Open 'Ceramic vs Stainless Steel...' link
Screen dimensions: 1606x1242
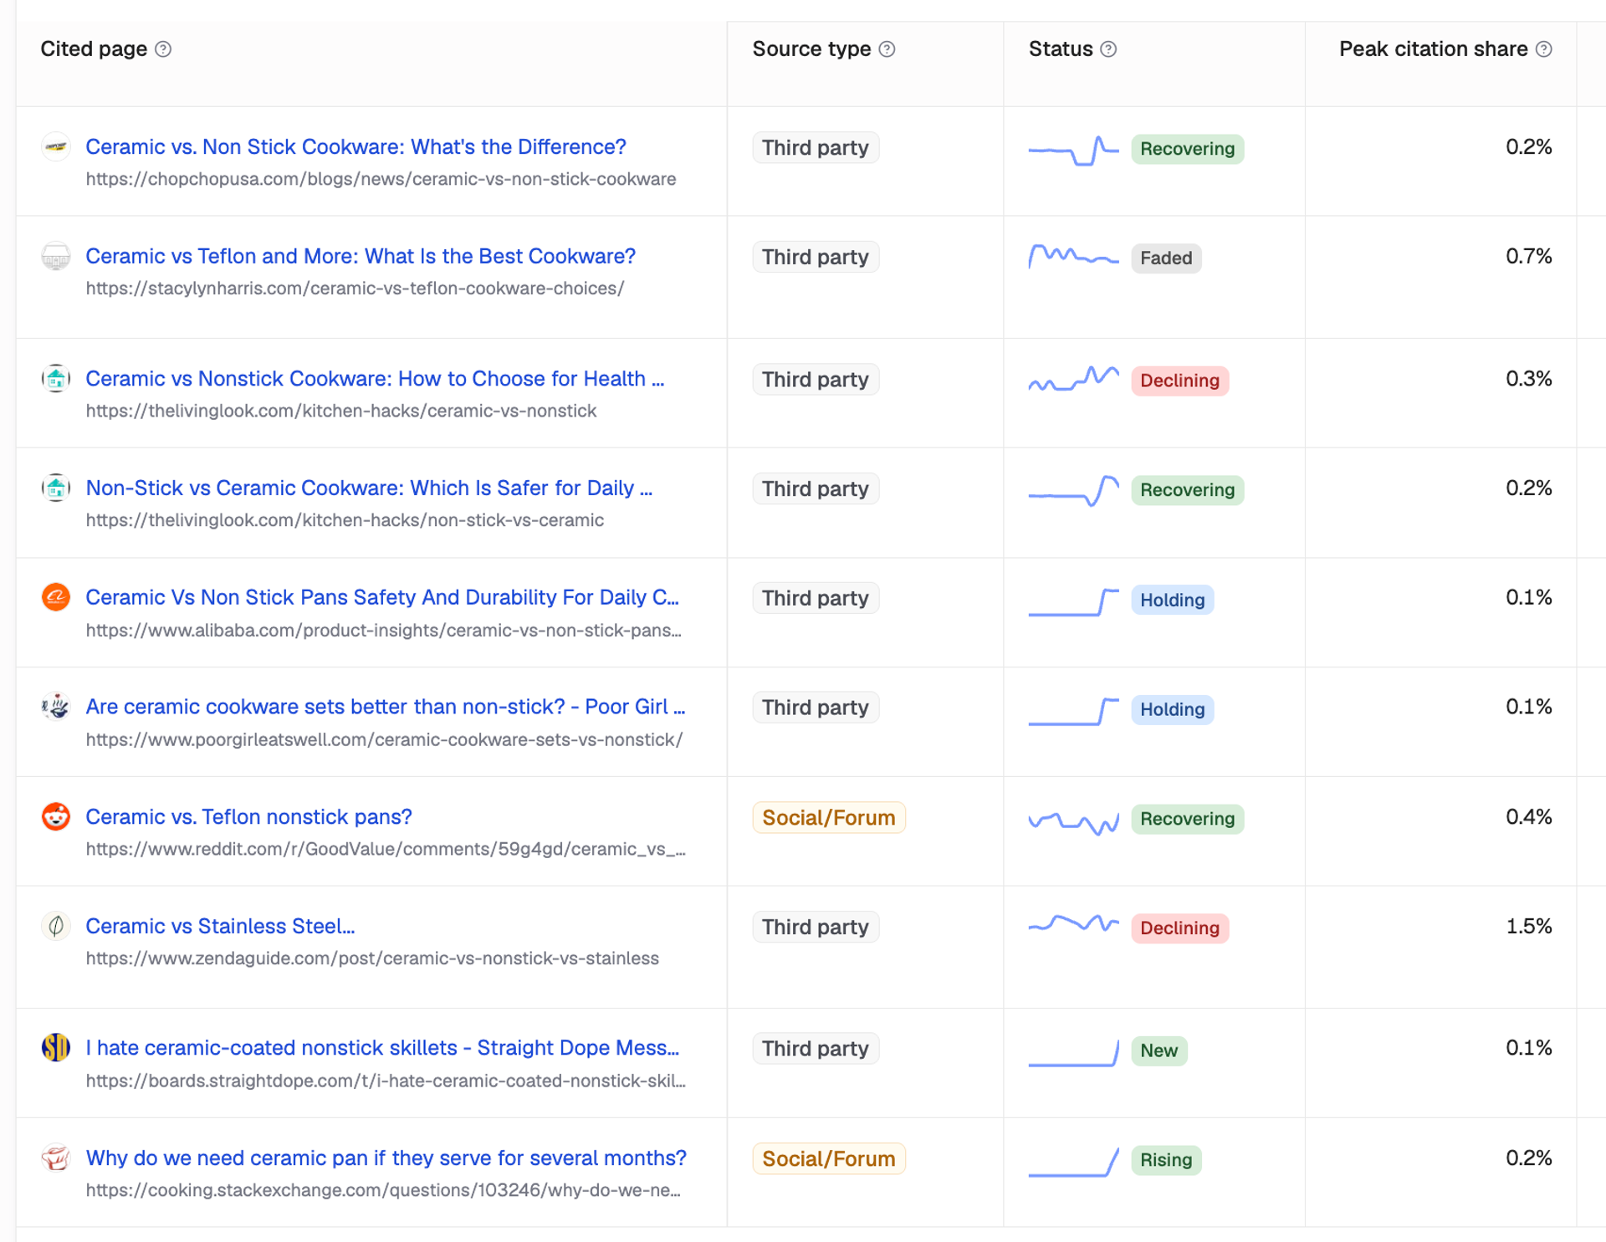click(220, 926)
